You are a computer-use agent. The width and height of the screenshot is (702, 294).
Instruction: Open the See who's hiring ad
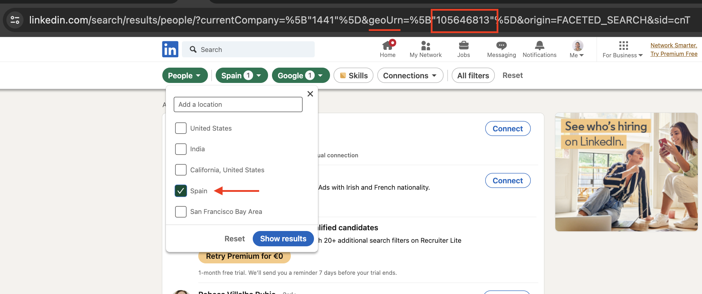(x=626, y=172)
